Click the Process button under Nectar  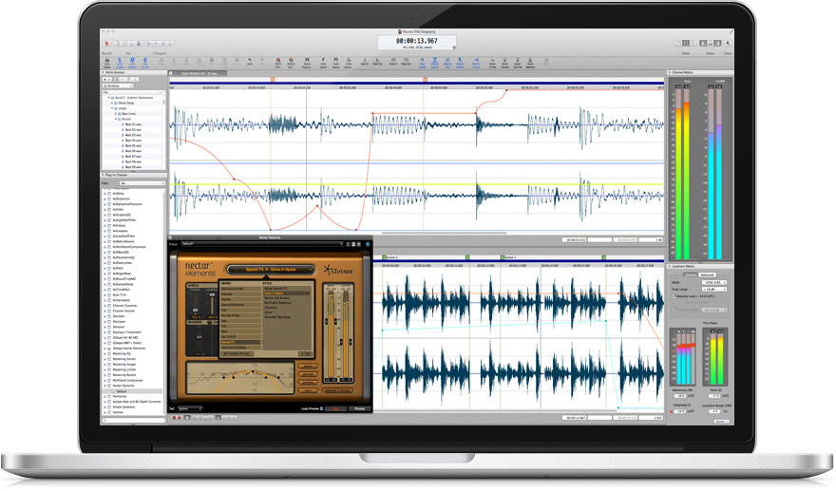coord(359,408)
